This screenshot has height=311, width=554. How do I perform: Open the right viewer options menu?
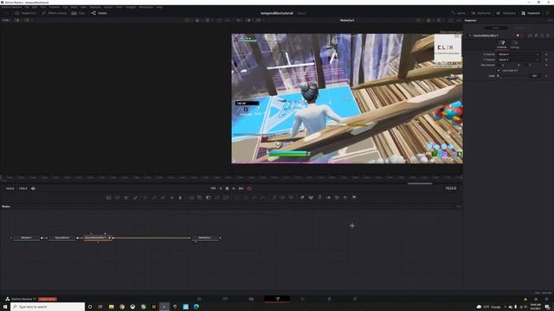[x=459, y=20]
